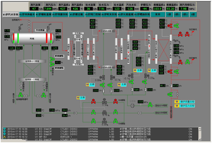
Task: Click the red valve labeled 30%旁路
Action: point(115,101)
